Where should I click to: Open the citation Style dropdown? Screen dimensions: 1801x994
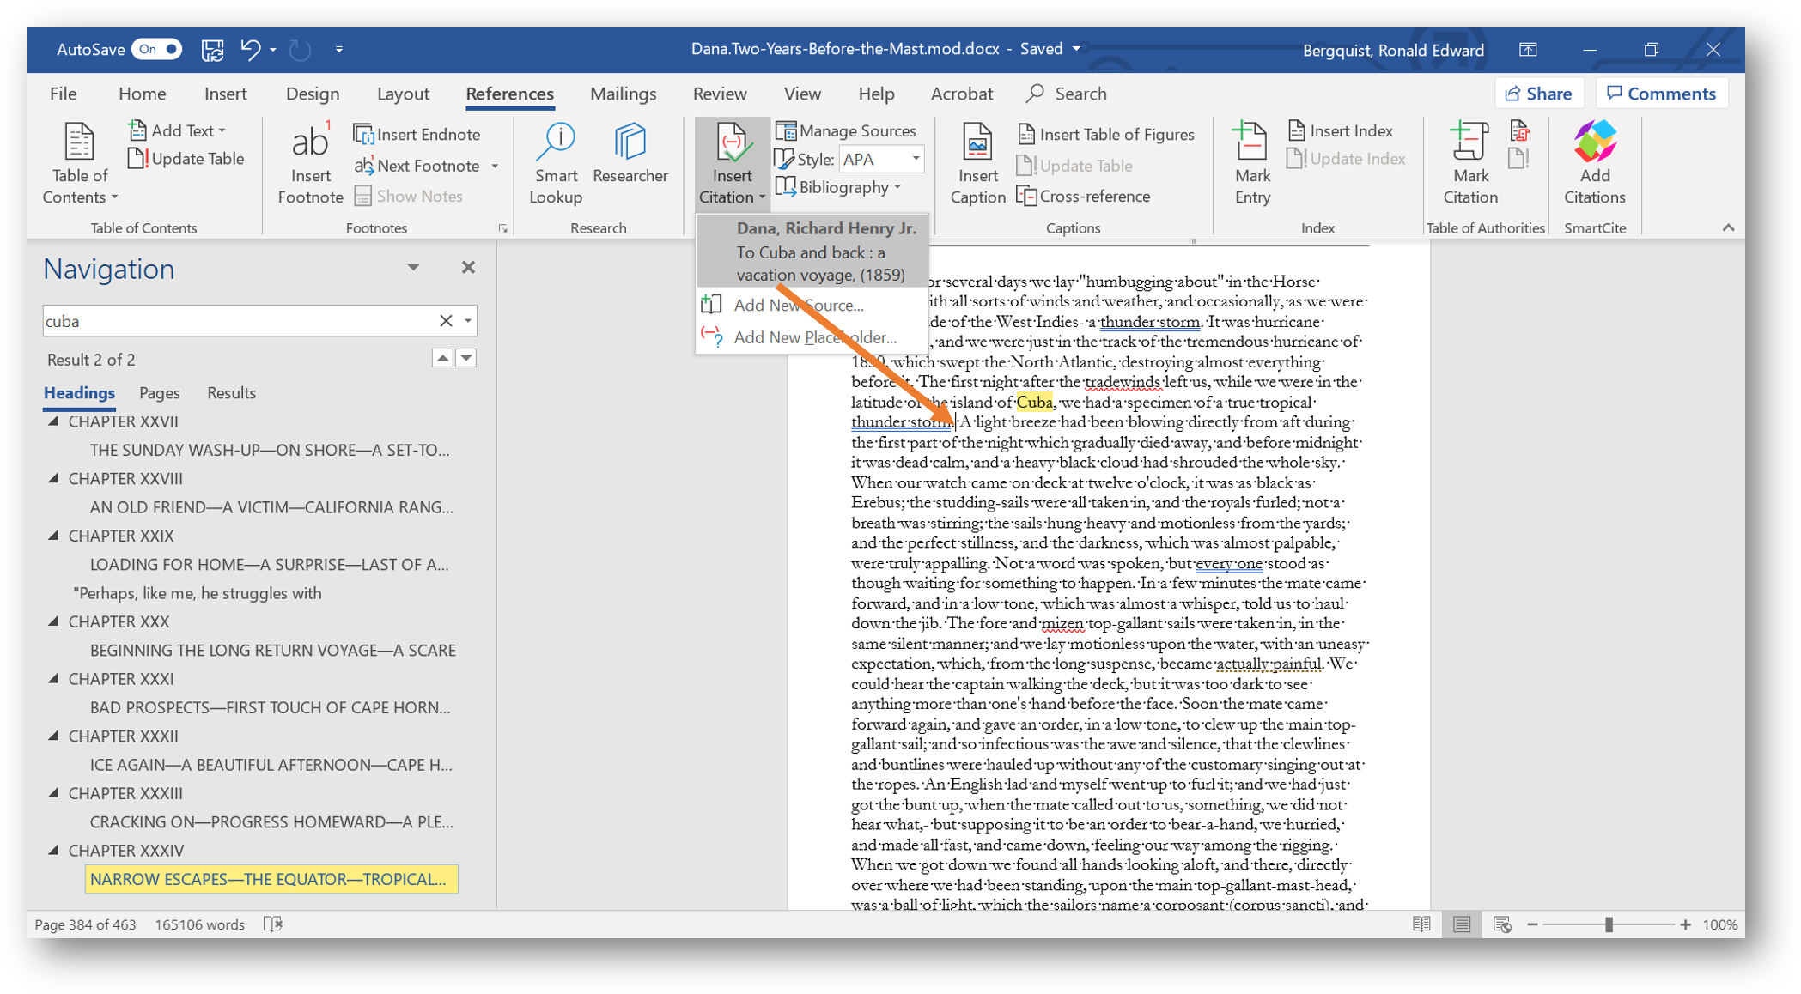tap(916, 159)
